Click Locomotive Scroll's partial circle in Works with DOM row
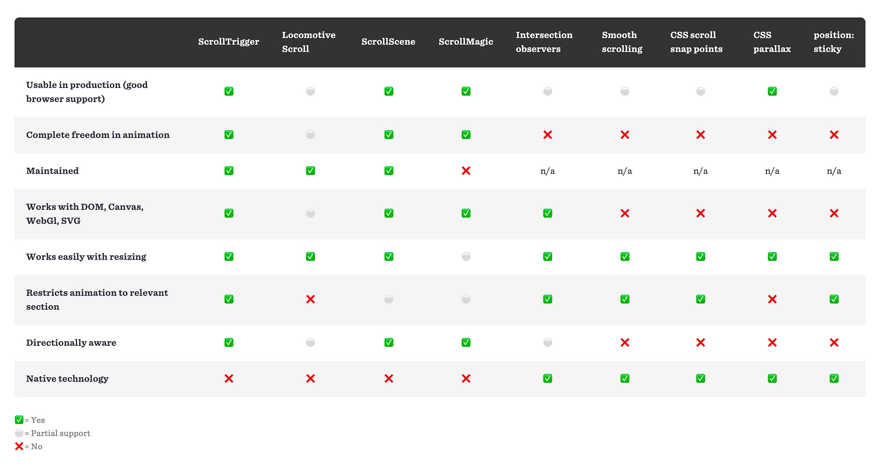Image resolution: width=881 pixels, height=472 pixels. (311, 213)
